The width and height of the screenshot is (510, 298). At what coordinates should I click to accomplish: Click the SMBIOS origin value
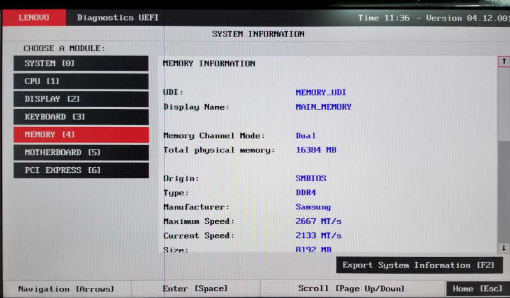(310, 179)
